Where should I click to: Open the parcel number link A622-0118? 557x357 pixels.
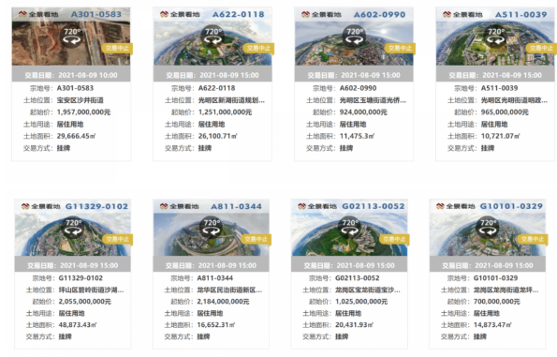coord(216,88)
